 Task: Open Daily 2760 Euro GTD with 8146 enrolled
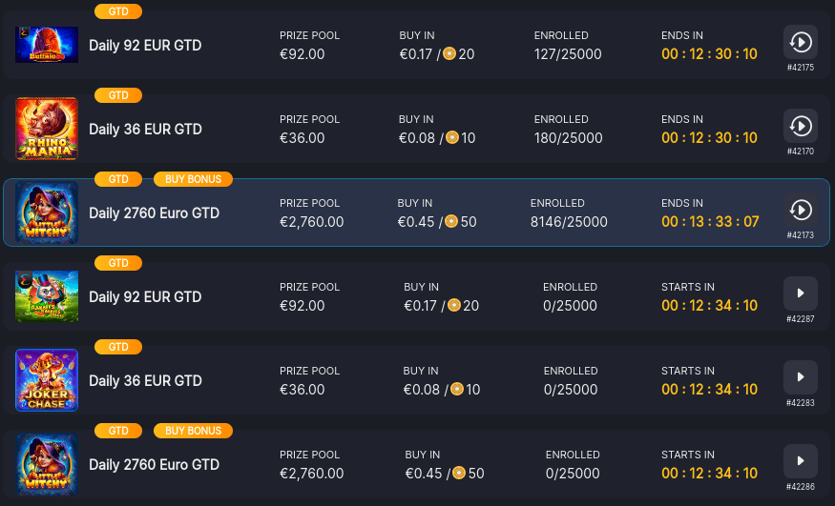154,213
